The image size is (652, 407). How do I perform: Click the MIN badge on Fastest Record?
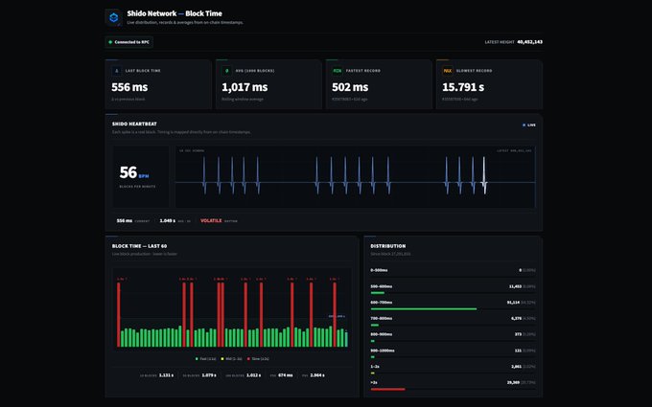pyautogui.click(x=338, y=71)
